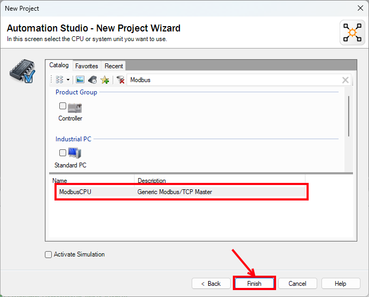Click the network wizard icon in header

coord(352,33)
